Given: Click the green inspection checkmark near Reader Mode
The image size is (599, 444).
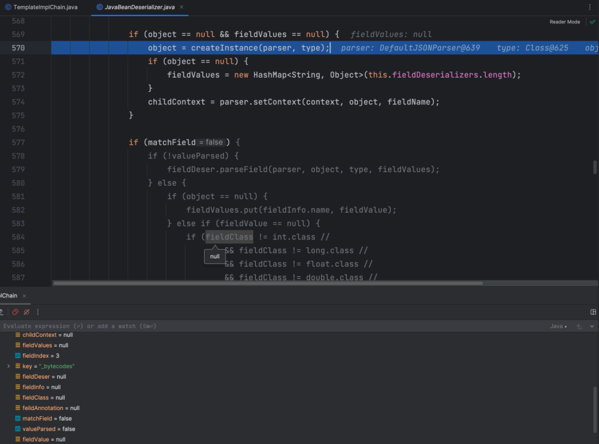Looking at the screenshot, I should 592,22.
